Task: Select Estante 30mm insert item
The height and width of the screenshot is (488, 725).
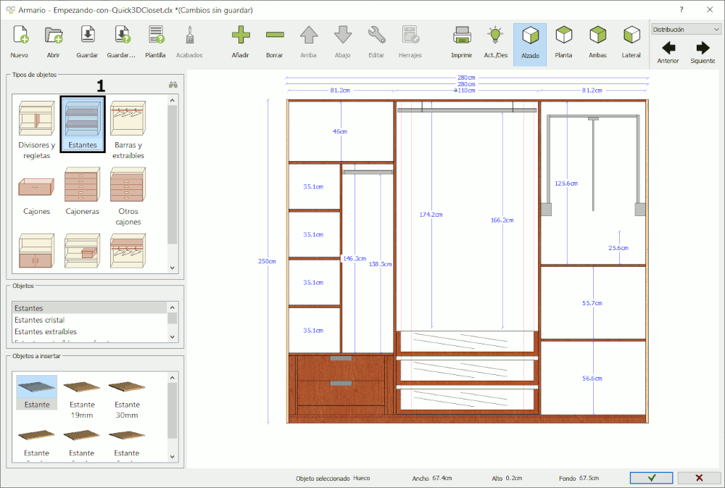Action: 127,399
